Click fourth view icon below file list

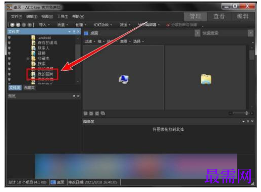[103, 113]
